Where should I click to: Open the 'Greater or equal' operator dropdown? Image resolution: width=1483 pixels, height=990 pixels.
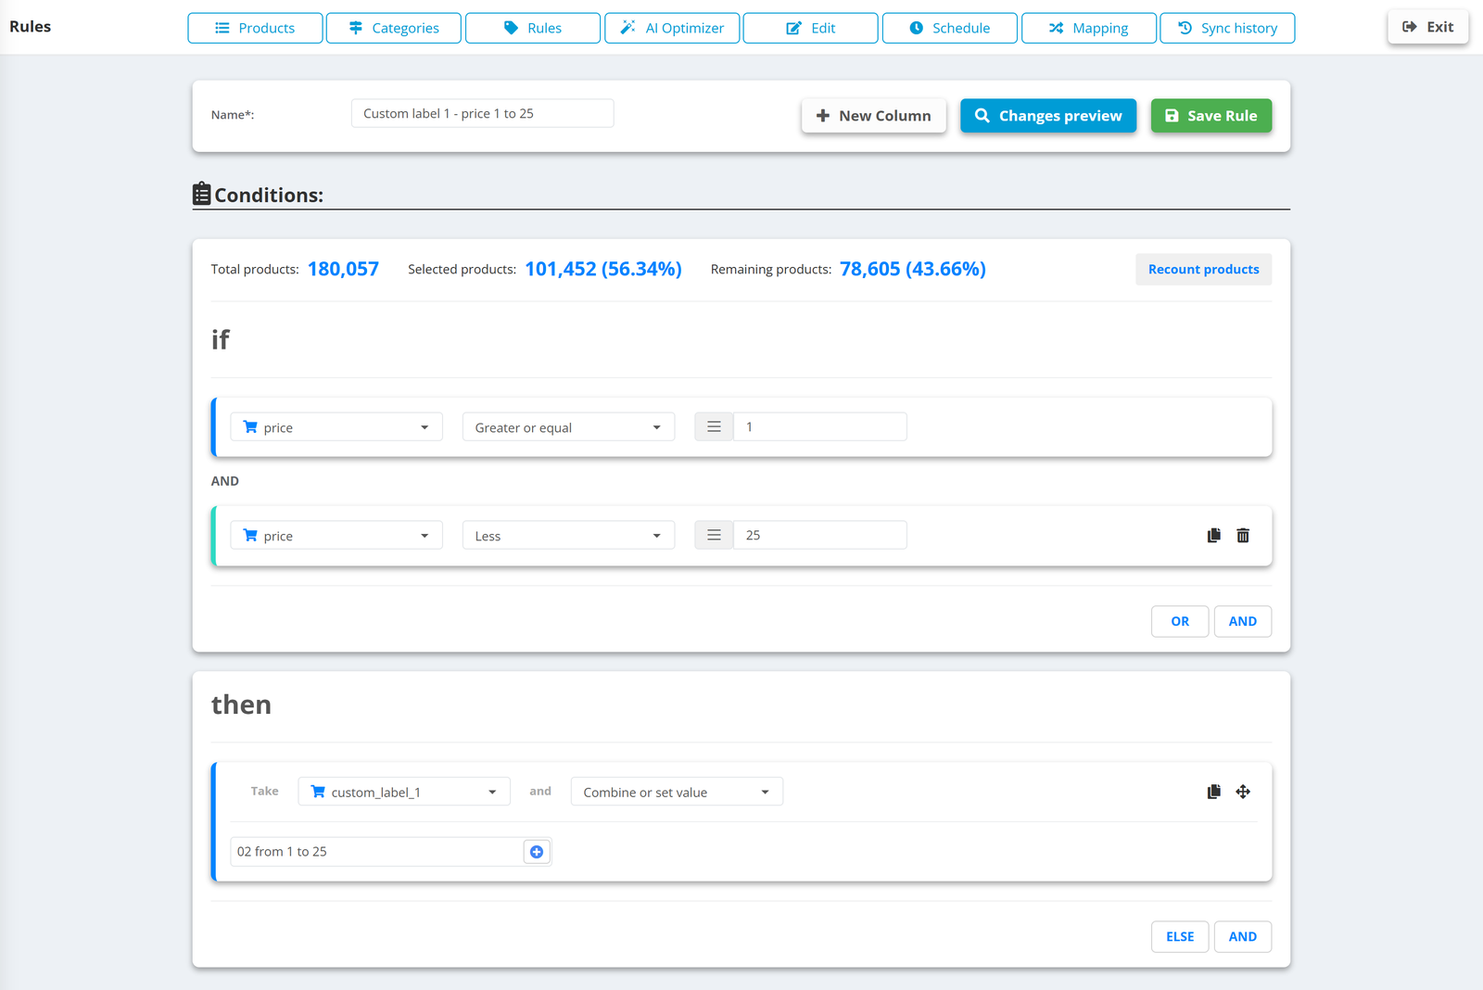click(x=568, y=427)
